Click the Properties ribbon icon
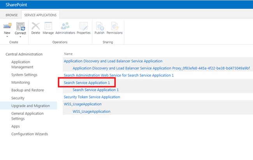The width and height of the screenshot is (253, 160). 84,26
